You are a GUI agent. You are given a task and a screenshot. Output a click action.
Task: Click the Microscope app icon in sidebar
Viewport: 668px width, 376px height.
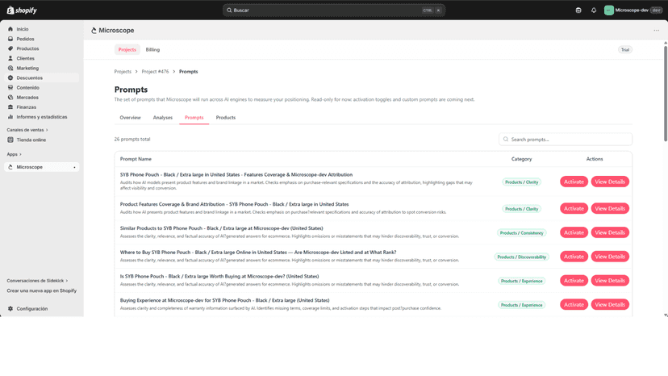click(x=10, y=167)
